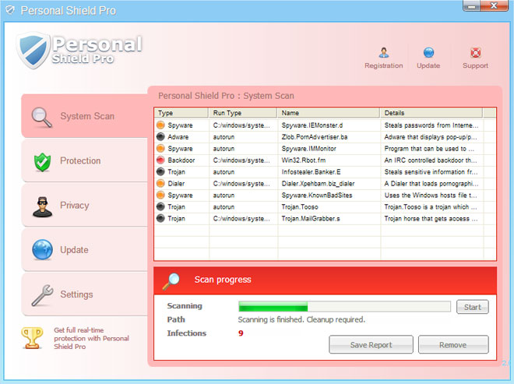The height and width of the screenshot is (384, 514).
Task: Click dark icon of Infostealer.Banker.E Trojan row
Action: [x=160, y=171]
